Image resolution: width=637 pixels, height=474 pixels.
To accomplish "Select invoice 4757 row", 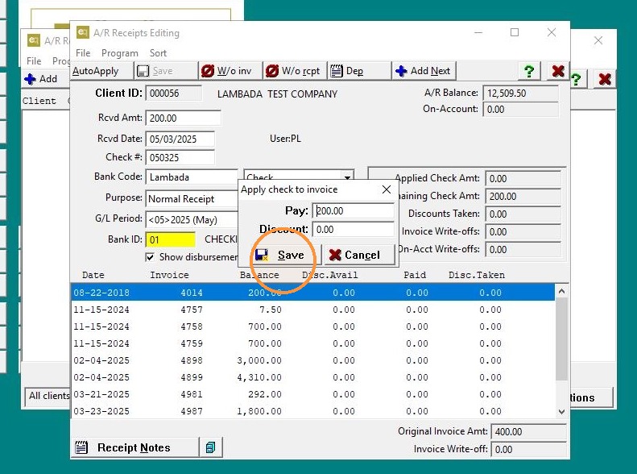I will point(312,310).
